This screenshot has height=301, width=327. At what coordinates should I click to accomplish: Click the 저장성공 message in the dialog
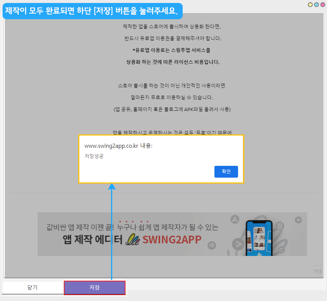(94, 156)
